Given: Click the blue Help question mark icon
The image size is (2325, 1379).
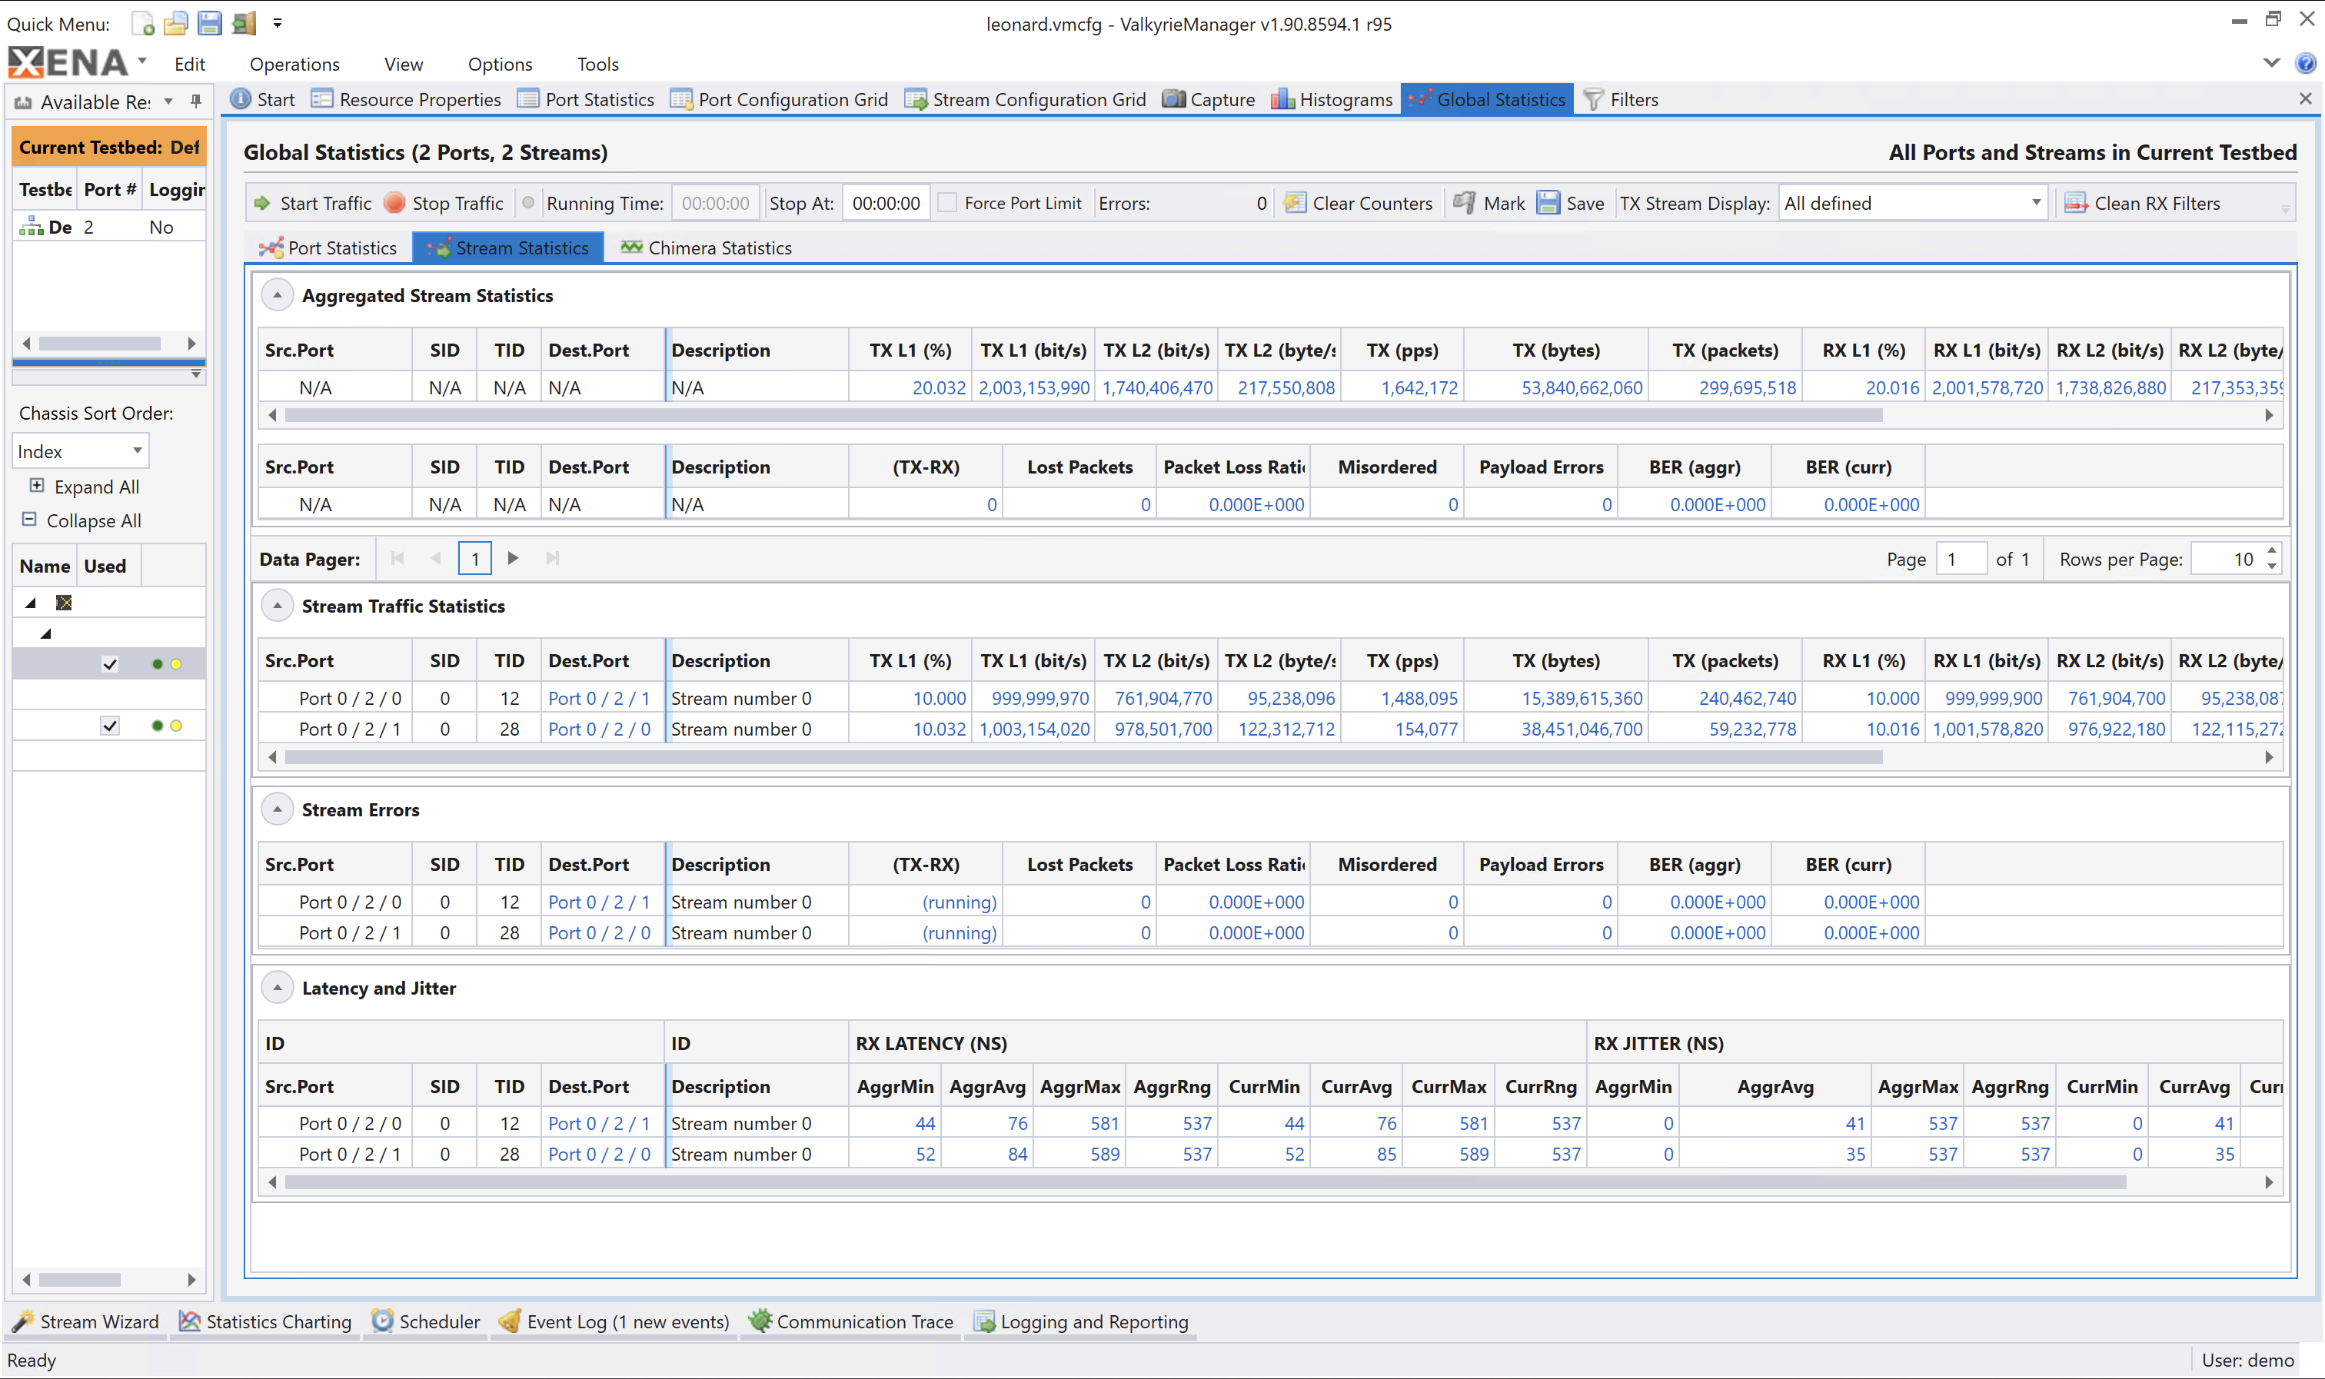Looking at the screenshot, I should [x=2306, y=63].
